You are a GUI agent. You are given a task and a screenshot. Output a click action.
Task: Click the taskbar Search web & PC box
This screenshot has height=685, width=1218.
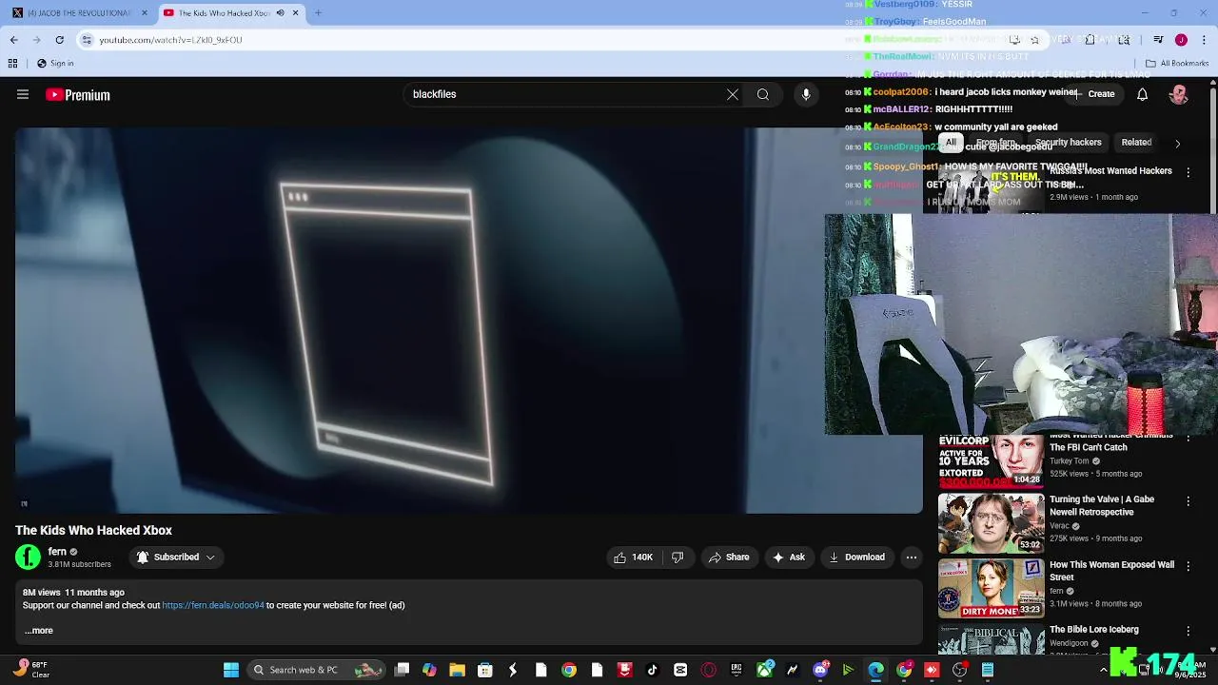[x=316, y=670]
